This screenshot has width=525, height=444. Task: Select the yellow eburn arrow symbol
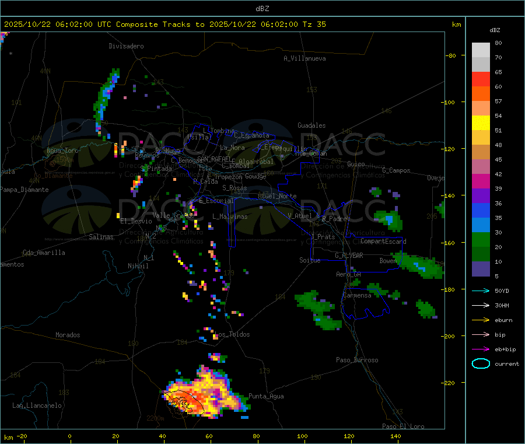(481, 320)
